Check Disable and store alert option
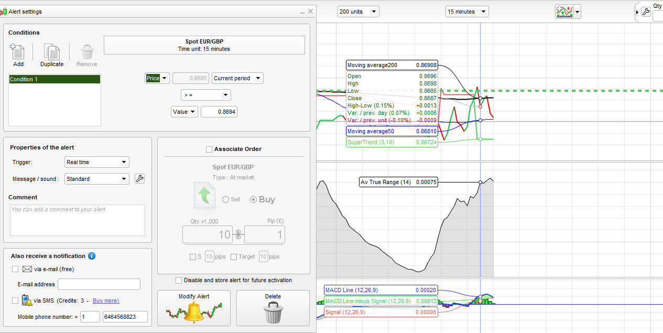Screen dimensions: 663x333 (179, 281)
